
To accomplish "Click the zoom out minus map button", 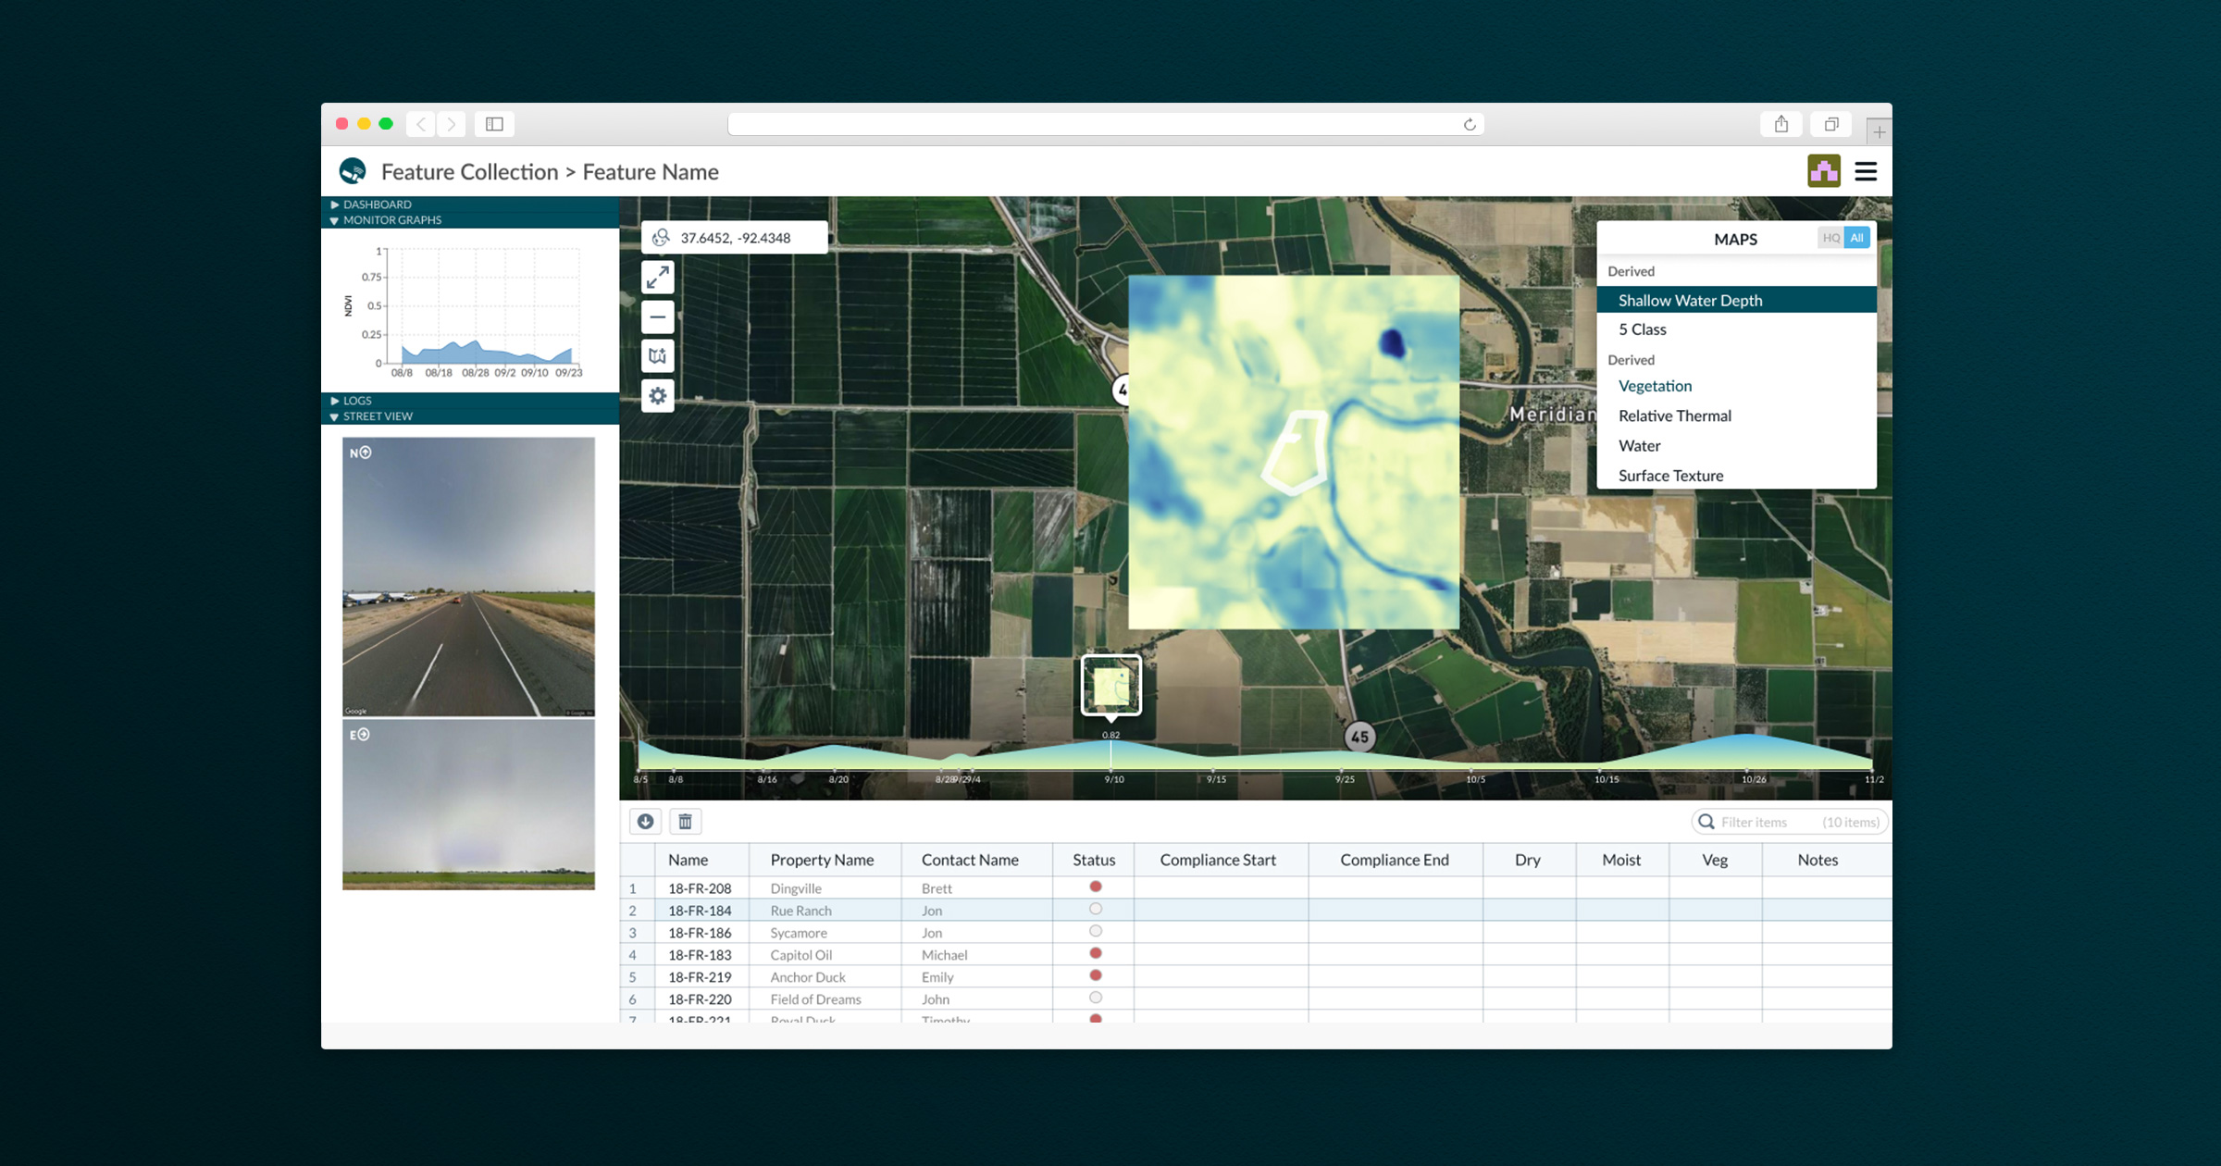I will pyautogui.click(x=658, y=317).
